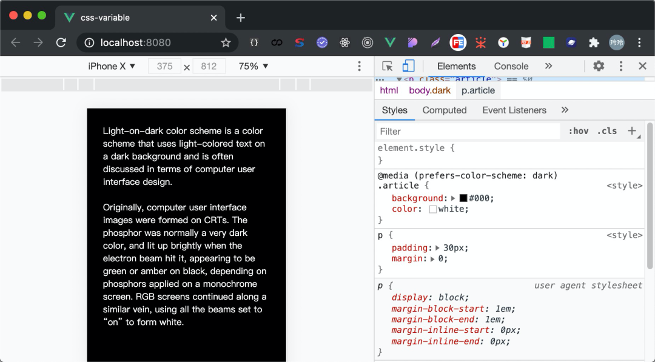This screenshot has height=362, width=655.
Task: Close the css-variable tab
Action: 213,18
